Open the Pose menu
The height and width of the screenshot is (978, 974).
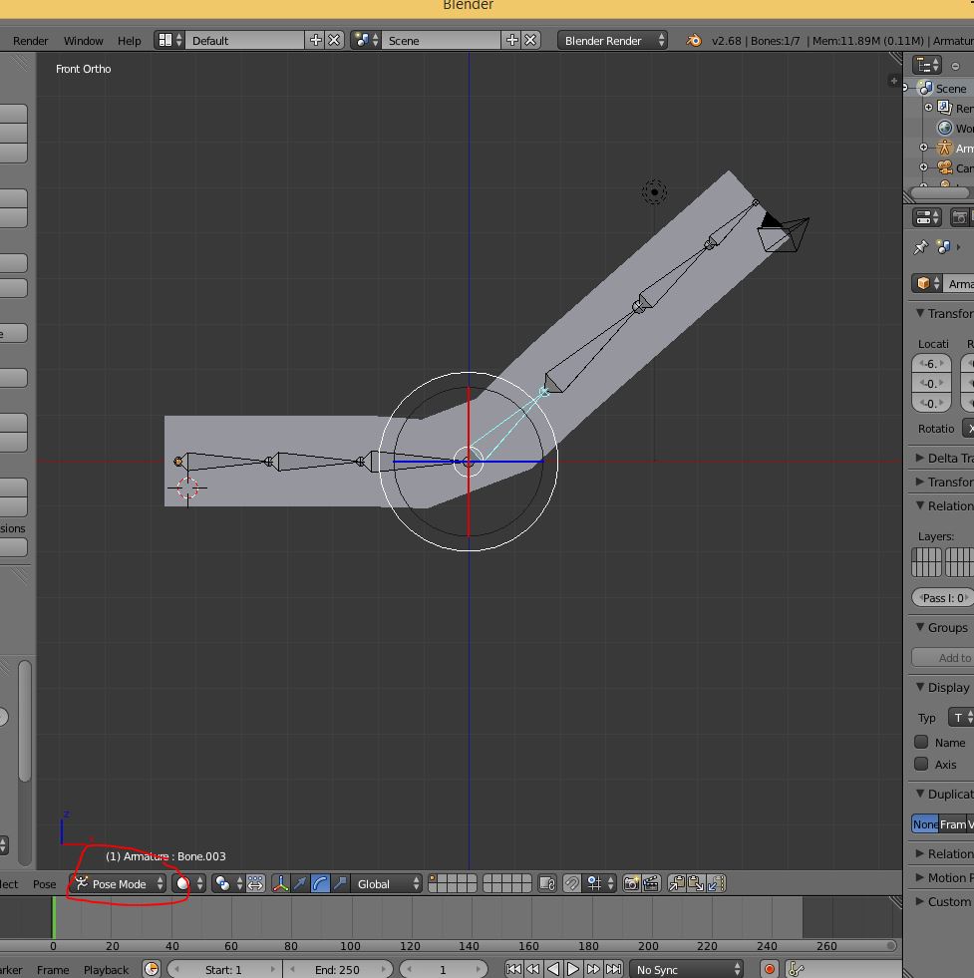click(x=44, y=883)
